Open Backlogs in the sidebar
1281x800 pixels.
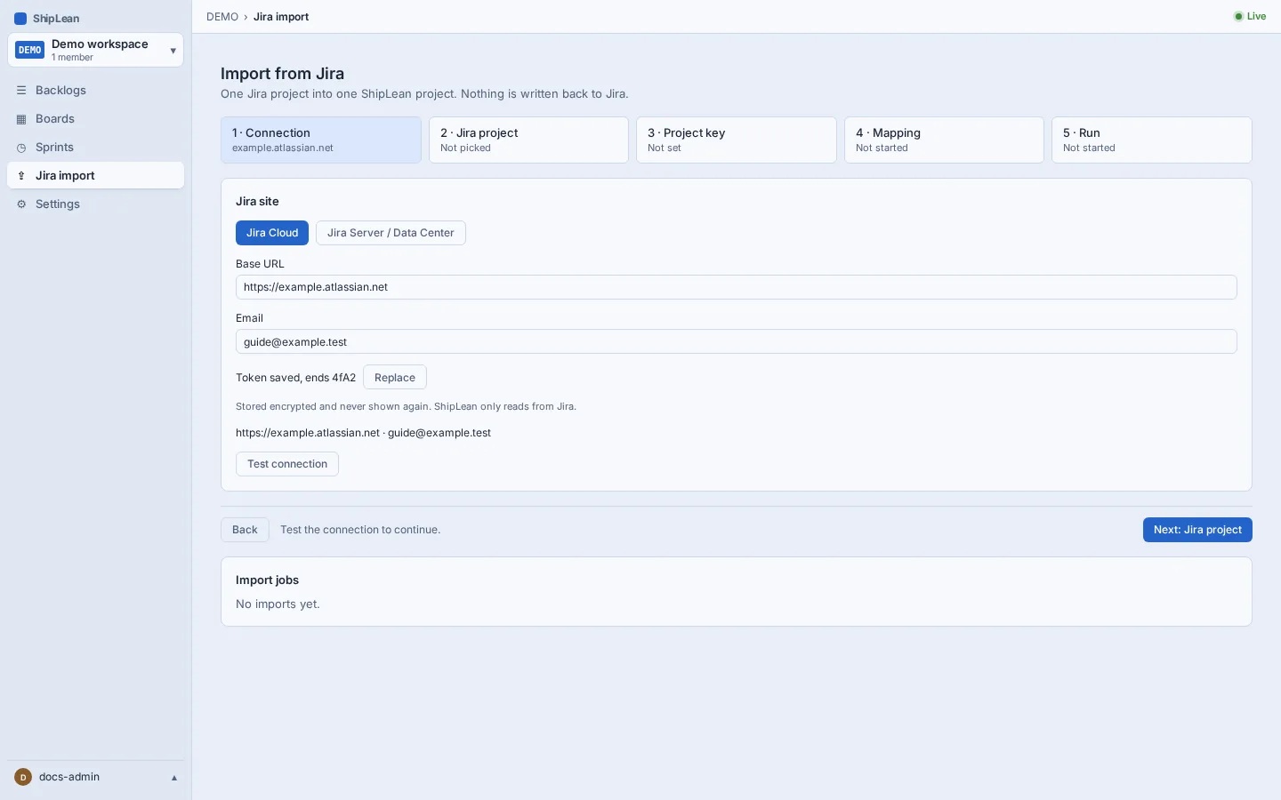96,91
